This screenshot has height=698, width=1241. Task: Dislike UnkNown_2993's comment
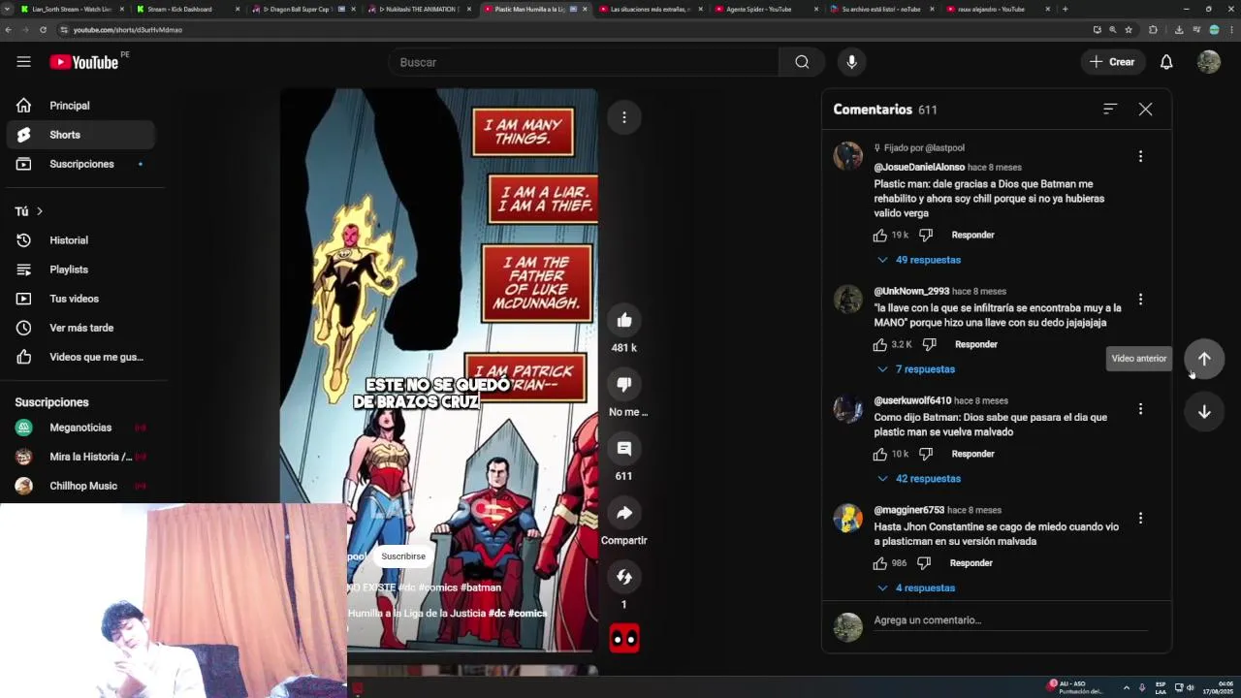929,345
